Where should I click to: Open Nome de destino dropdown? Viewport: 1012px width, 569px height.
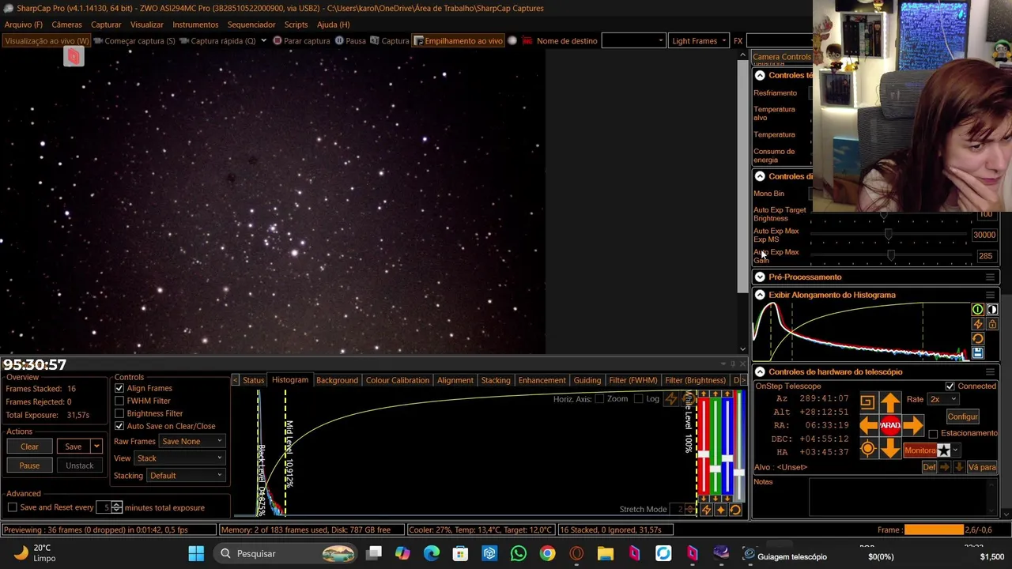pyautogui.click(x=633, y=41)
